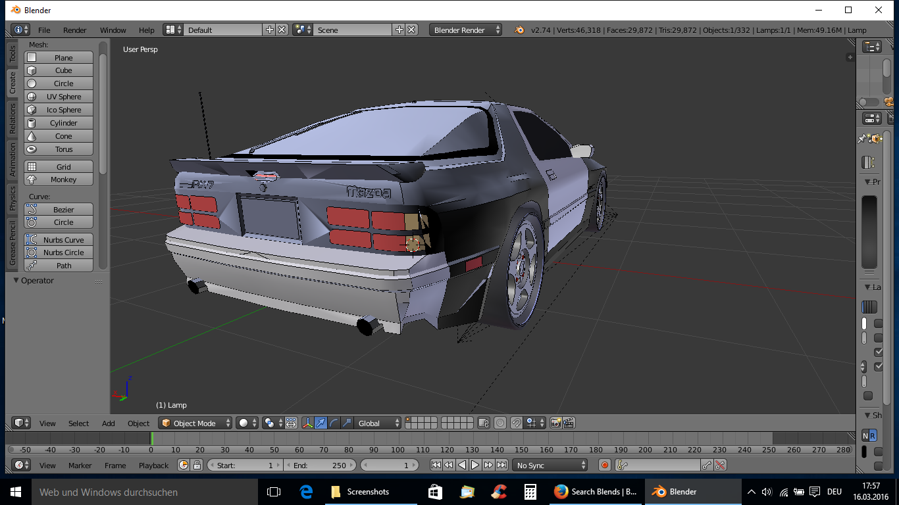Render OpenGL animation clapperboard icon

(x=569, y=423)
